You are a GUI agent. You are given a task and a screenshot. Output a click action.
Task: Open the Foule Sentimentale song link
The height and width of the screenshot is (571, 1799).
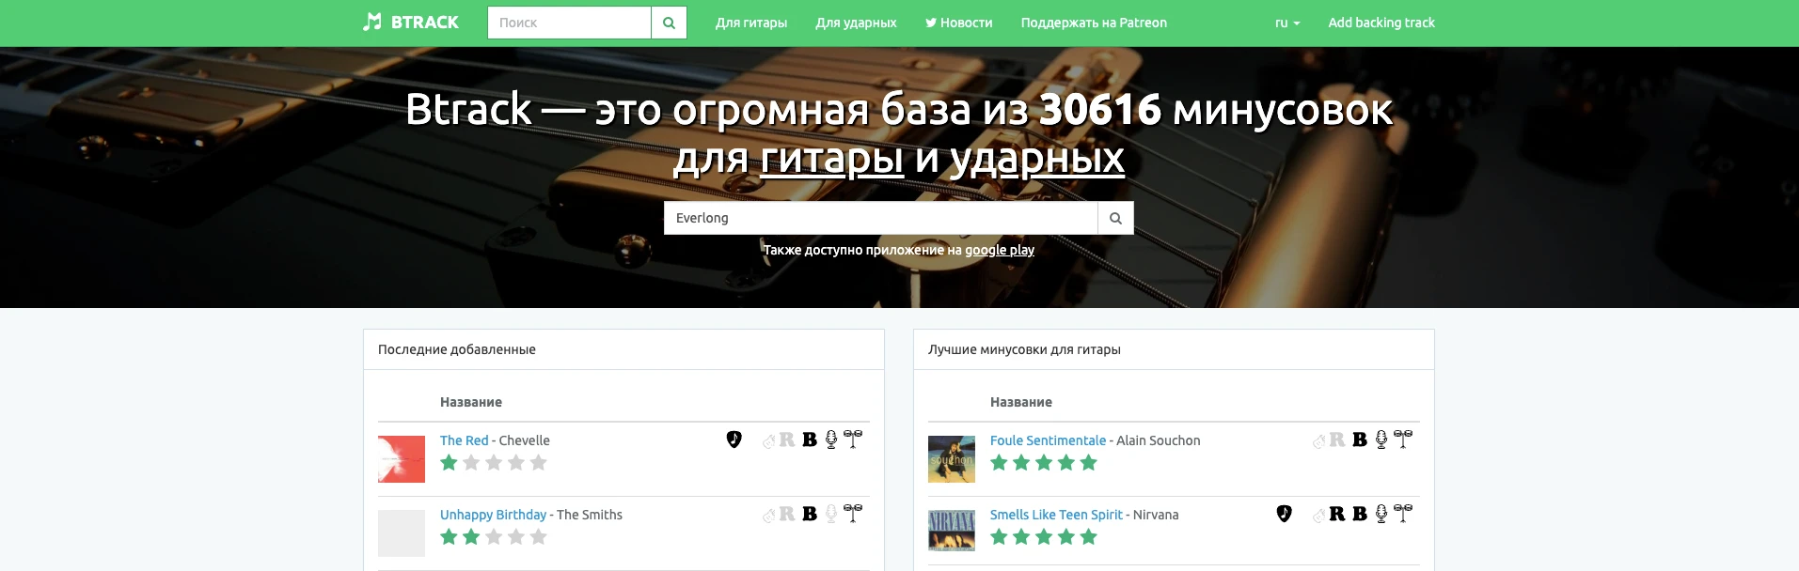coord(1048,440)
